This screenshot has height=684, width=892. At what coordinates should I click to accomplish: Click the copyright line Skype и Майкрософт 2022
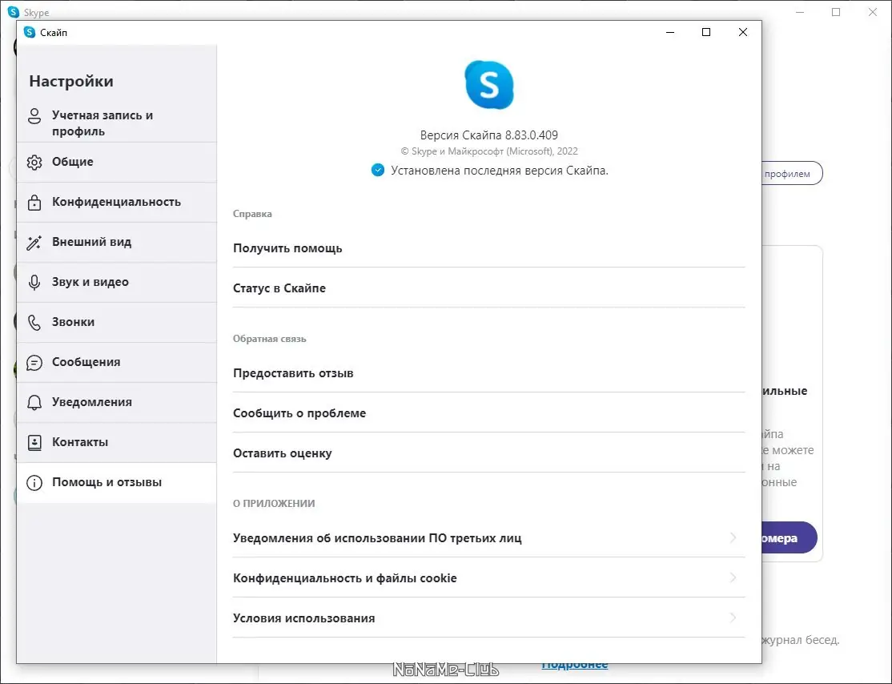click(488, 151)
